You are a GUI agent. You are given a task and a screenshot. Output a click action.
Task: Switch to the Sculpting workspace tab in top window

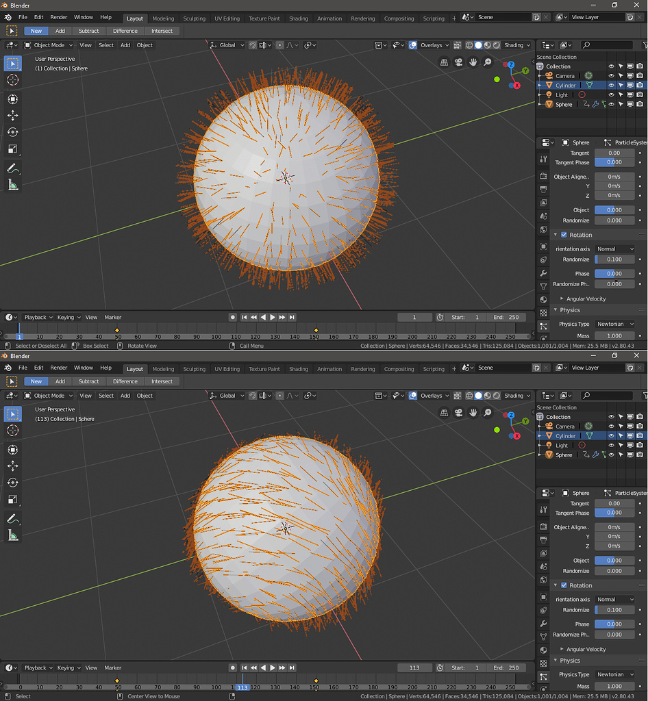point(194,18)
